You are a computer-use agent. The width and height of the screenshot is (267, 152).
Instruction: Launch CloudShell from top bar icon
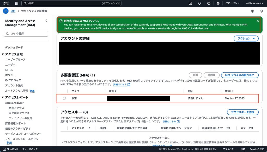click(190, 3)
